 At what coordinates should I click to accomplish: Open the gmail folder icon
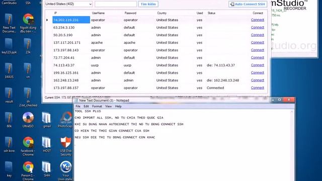(47, 120)
